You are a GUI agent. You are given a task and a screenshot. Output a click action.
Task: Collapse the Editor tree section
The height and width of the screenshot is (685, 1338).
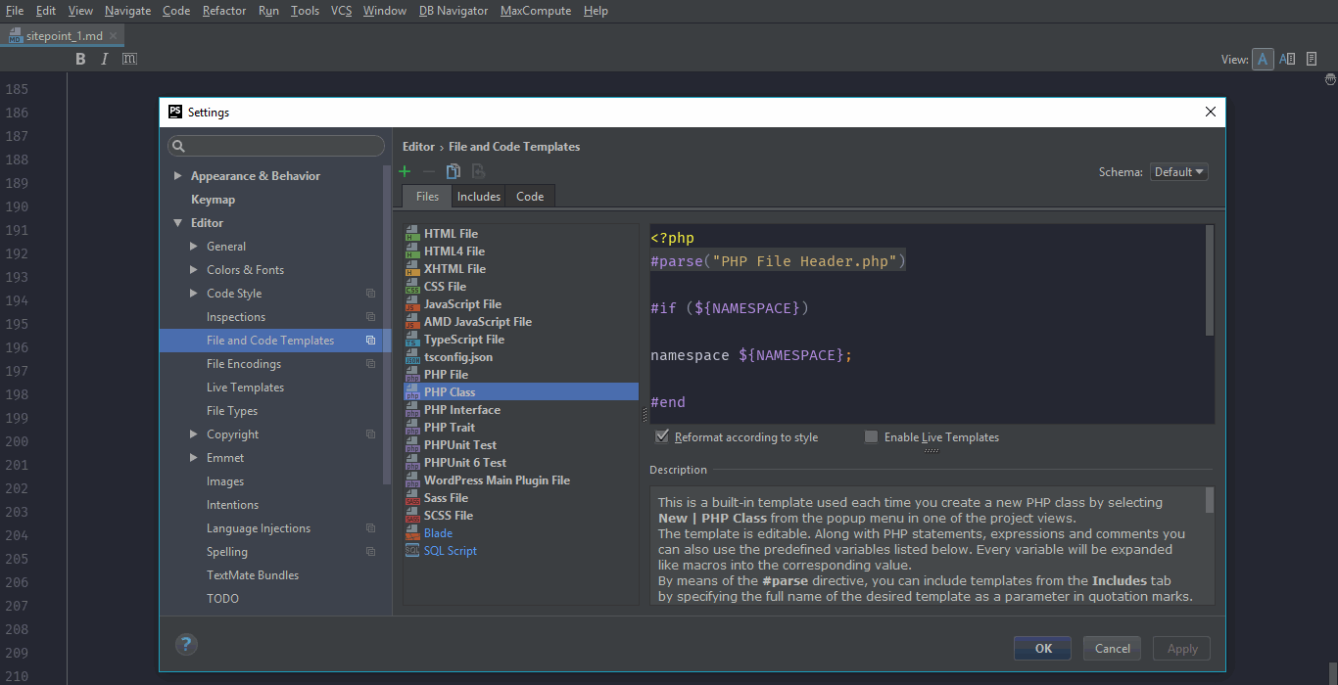[178, 223]
